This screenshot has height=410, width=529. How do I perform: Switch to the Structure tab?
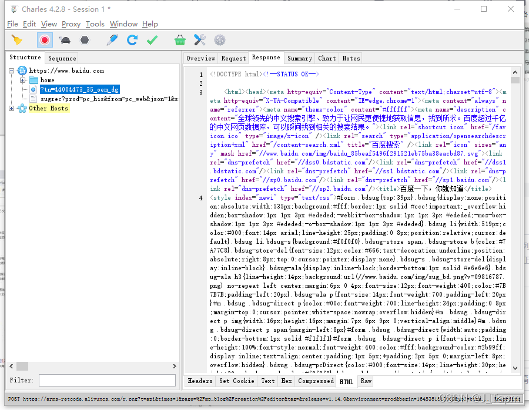click(25, 58)
